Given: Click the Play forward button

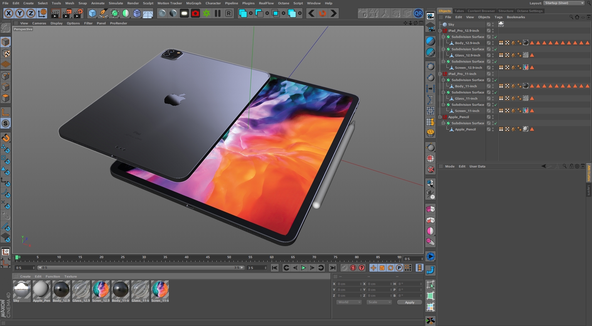Looking at the screenshot, I should (303, 268).
